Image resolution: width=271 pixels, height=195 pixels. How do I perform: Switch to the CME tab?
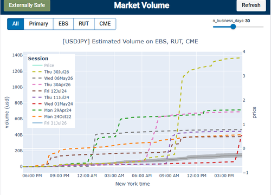point(105,24)
